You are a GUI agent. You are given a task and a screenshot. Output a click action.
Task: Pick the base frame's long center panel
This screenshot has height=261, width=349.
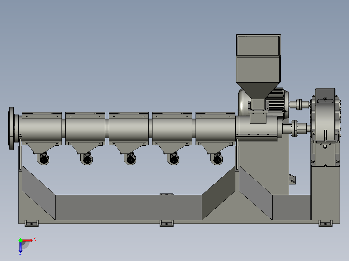click(129, 207)
